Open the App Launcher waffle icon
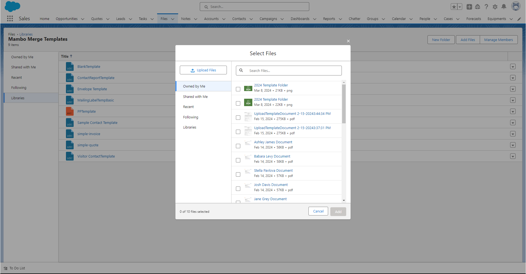The width and height of the screenshot is (526, 274). click(10, 18)
